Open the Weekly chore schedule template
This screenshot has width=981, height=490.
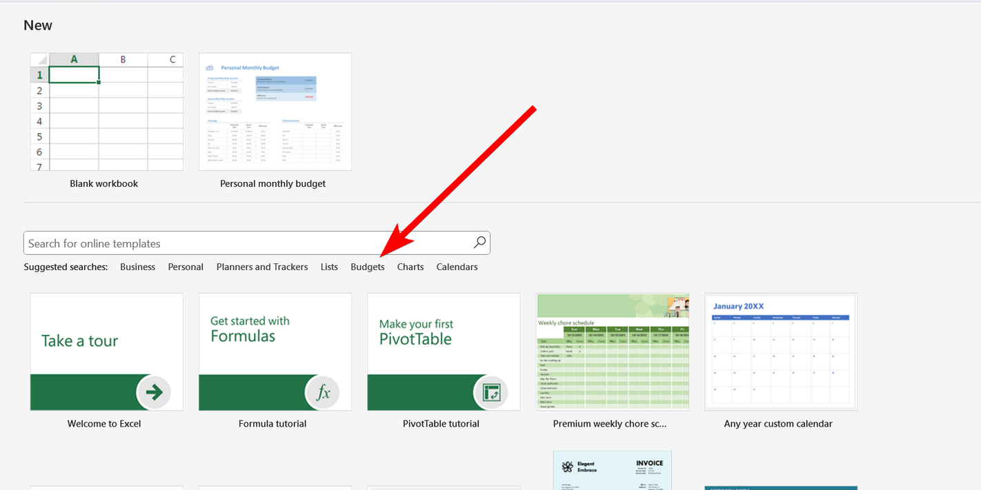click(613, 352)
